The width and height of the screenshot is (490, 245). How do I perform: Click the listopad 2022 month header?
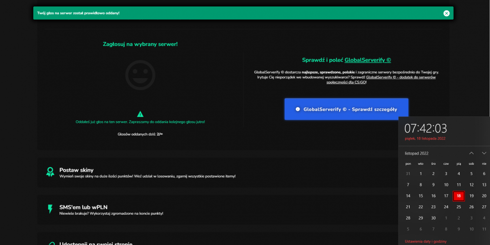[x=416, y=154]
